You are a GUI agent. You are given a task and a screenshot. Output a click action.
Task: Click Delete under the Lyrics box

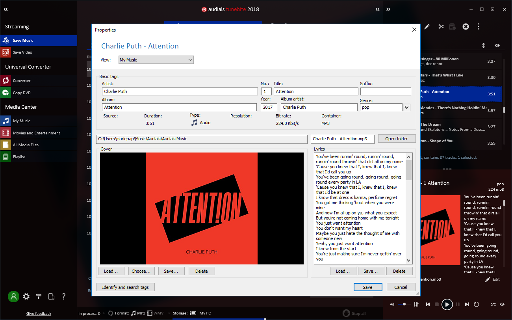[x=399, y=271]
